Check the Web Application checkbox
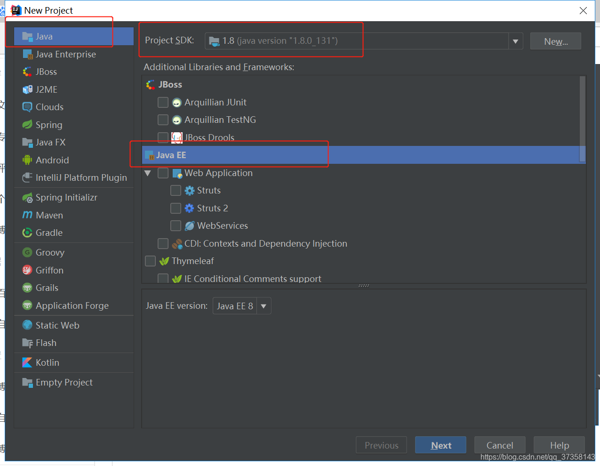The image size is (600, 466). pos(163,173)
